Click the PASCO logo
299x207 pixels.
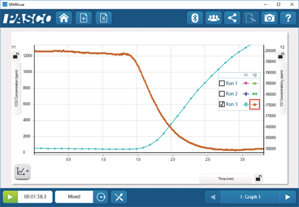[x=27, y=18]
